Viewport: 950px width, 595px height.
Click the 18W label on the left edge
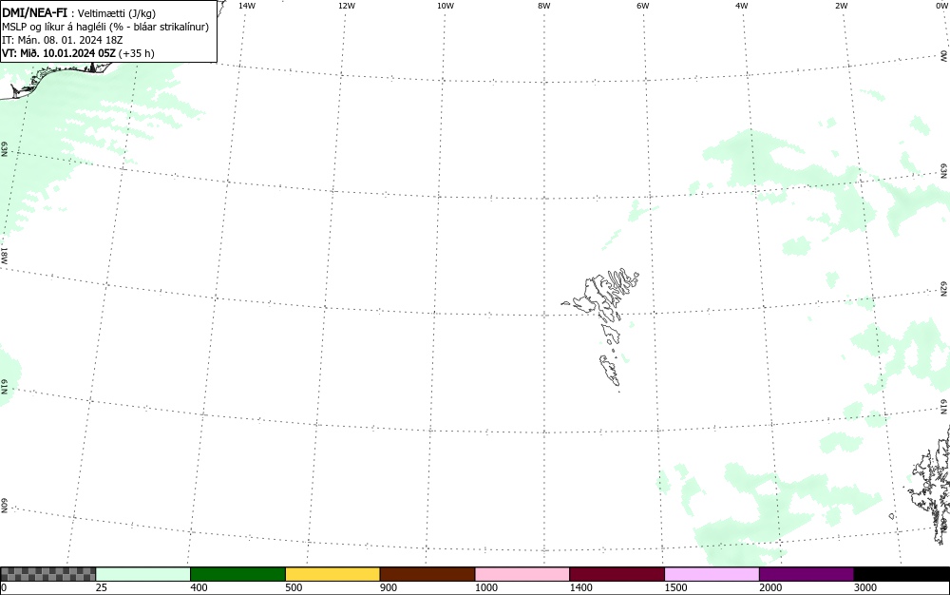point(4,255)
